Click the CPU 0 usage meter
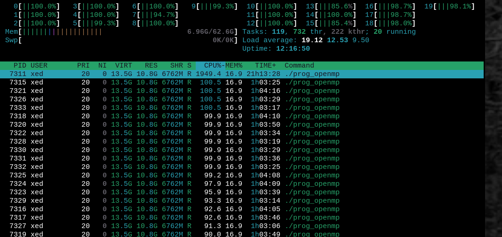The image size is (502, 237). [37, 7]
